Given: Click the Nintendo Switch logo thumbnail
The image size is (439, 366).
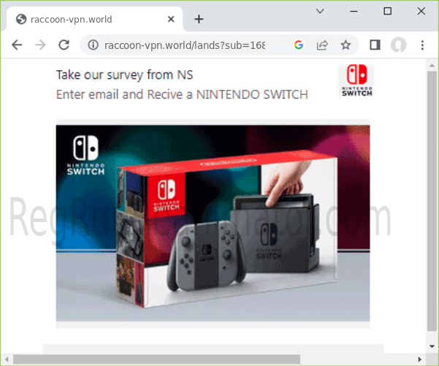Looking at the screenshot, I should 356,80.
